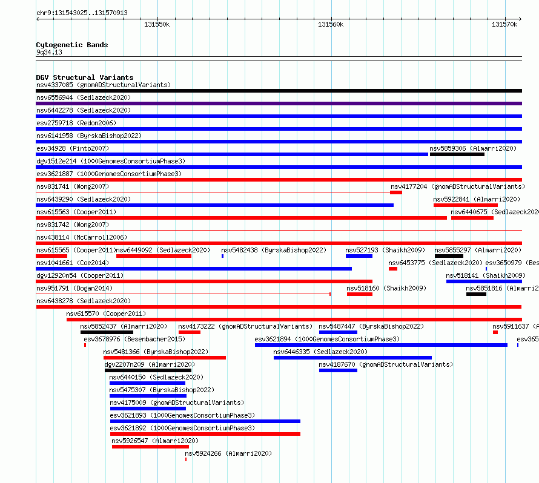Open nsv831742 (Wong2007) label

pos(73,225)
